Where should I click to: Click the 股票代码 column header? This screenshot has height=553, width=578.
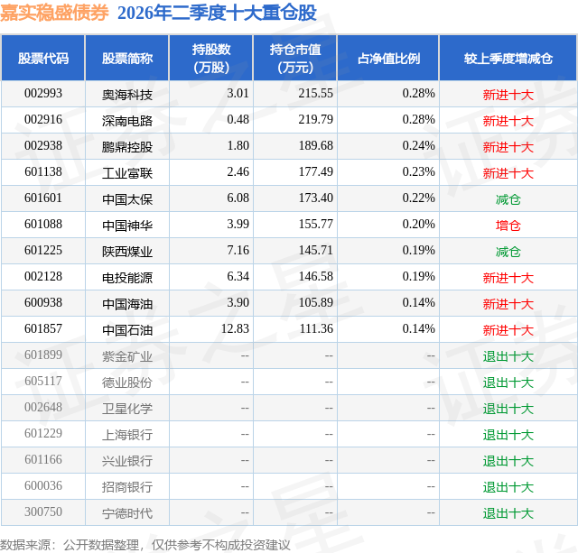coord(43,58)
